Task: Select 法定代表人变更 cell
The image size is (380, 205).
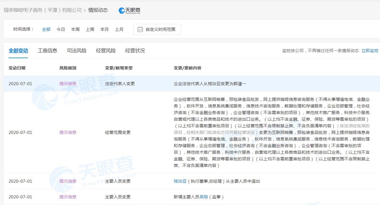Action: pyautogui.click(x=120, y=83)
